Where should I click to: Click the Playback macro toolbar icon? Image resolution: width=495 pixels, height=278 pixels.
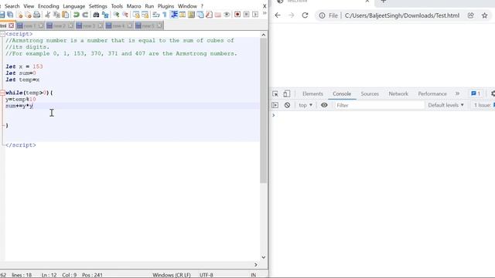click(255, 15)
